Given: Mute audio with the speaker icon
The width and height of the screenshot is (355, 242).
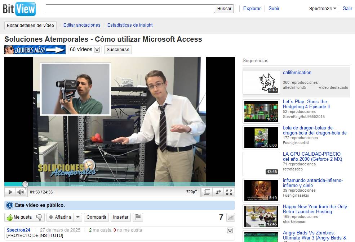Looking at the screenshot, I should point(21,192).
